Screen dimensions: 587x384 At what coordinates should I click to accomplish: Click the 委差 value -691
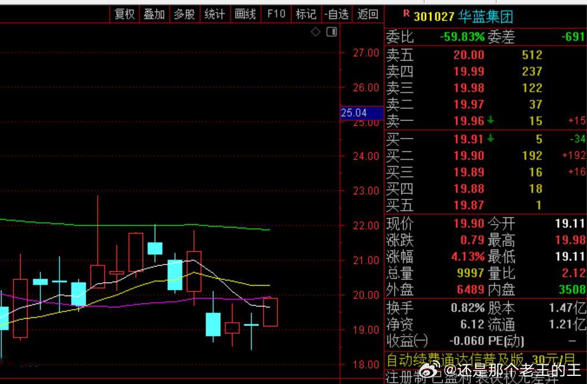(573, 36)
